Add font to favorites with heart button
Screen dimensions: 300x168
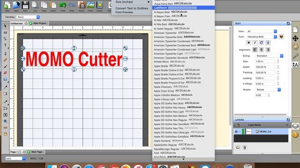point(281,37)
